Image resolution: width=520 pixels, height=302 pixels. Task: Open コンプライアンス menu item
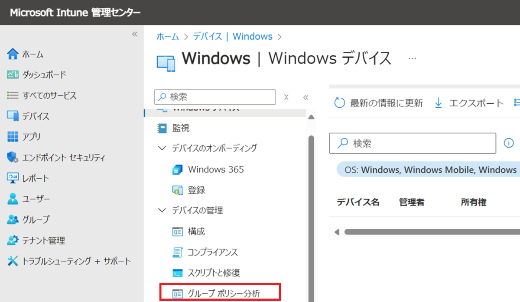coord(205,252)
